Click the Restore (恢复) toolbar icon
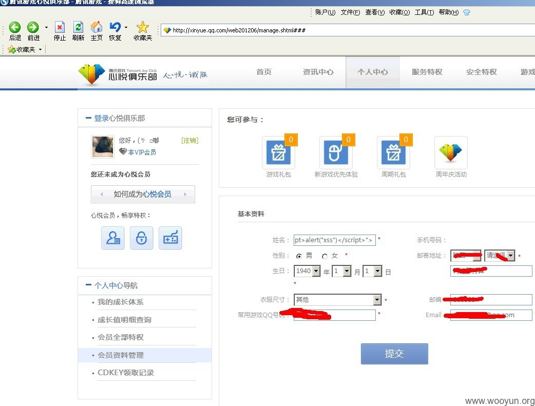535x406 pixels. coord(115,31)
